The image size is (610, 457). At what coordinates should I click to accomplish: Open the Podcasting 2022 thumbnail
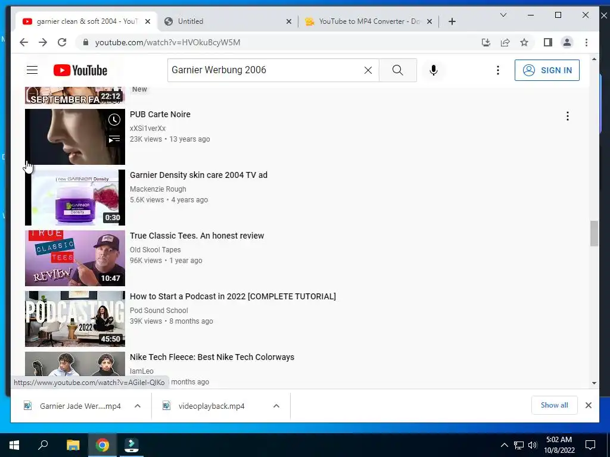(74, 319)
